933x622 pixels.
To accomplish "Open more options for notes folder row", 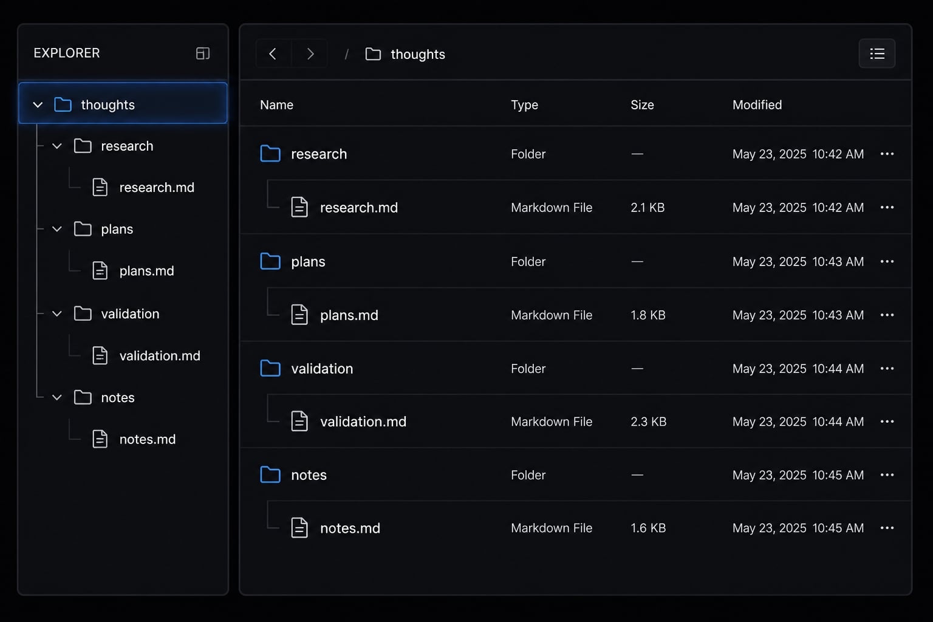I will pyautogui.click(x=887, y=474).
